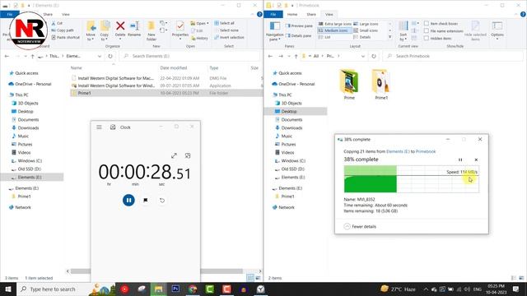
Task: Select the Prime folder in Primebook
Action: pyautogui.click(x=349, y=85)
